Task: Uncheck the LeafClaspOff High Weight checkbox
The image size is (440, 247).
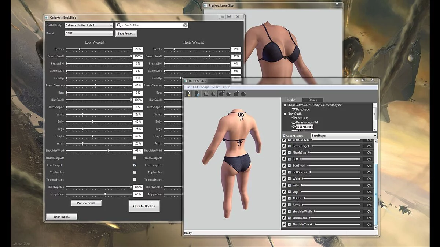Action: coord(135,165)
